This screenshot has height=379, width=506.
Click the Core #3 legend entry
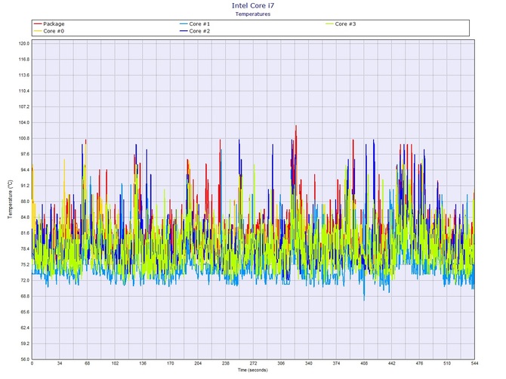(x=341, y=24)
